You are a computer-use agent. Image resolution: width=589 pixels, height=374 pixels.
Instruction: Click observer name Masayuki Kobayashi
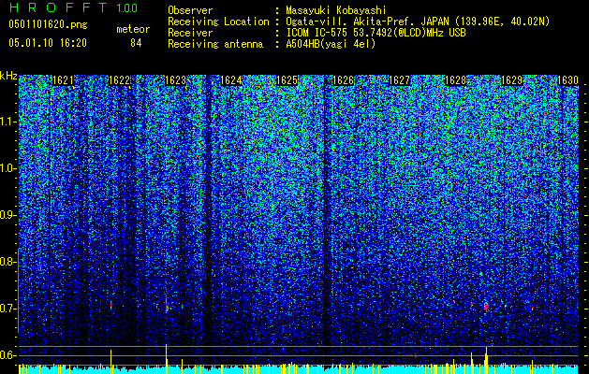336,10
